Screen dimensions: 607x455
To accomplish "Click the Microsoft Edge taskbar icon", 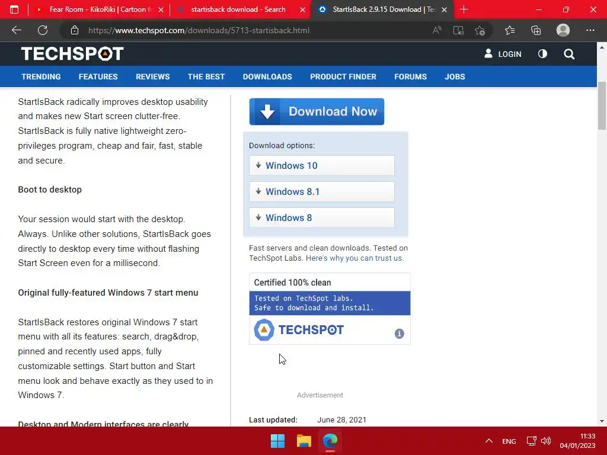I will point(330,441).
